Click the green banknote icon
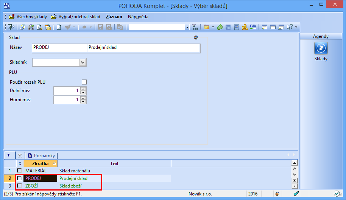The width and height of the screenshot is (346, 200). click(220, 27)
